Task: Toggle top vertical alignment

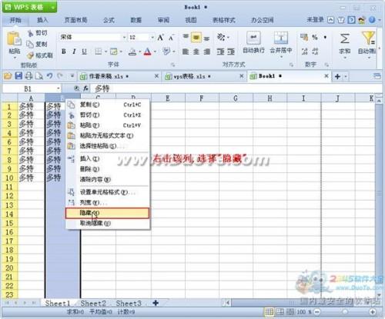Action: click(x=186, y=38)
